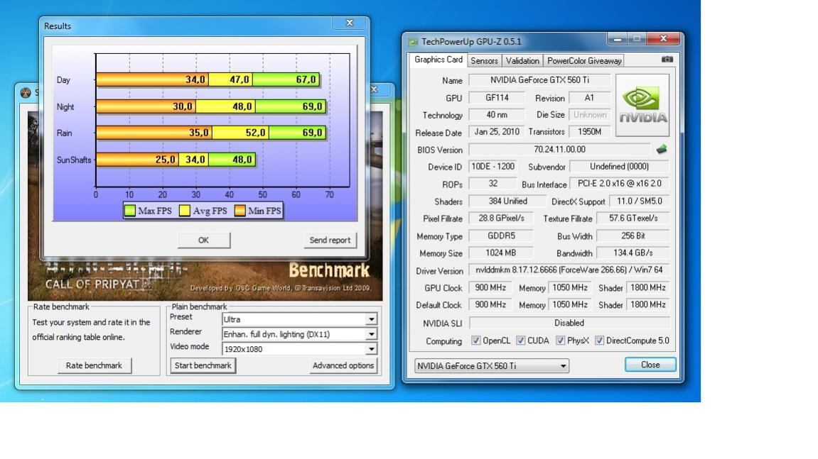818x459 pixels.
Task: Click the Start benchmark button
Action: click(203, 365)
